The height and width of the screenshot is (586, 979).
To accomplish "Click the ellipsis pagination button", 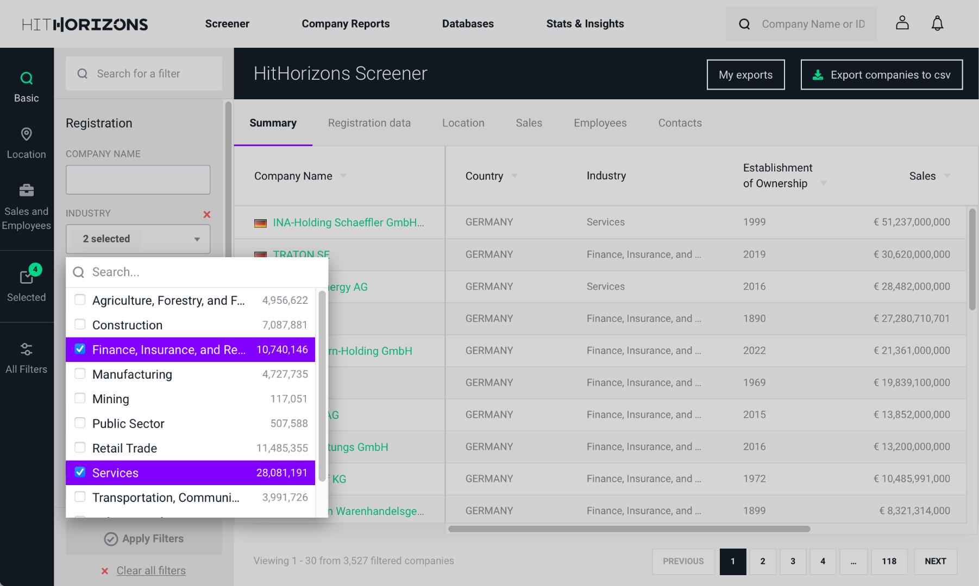I will [854, 562].
